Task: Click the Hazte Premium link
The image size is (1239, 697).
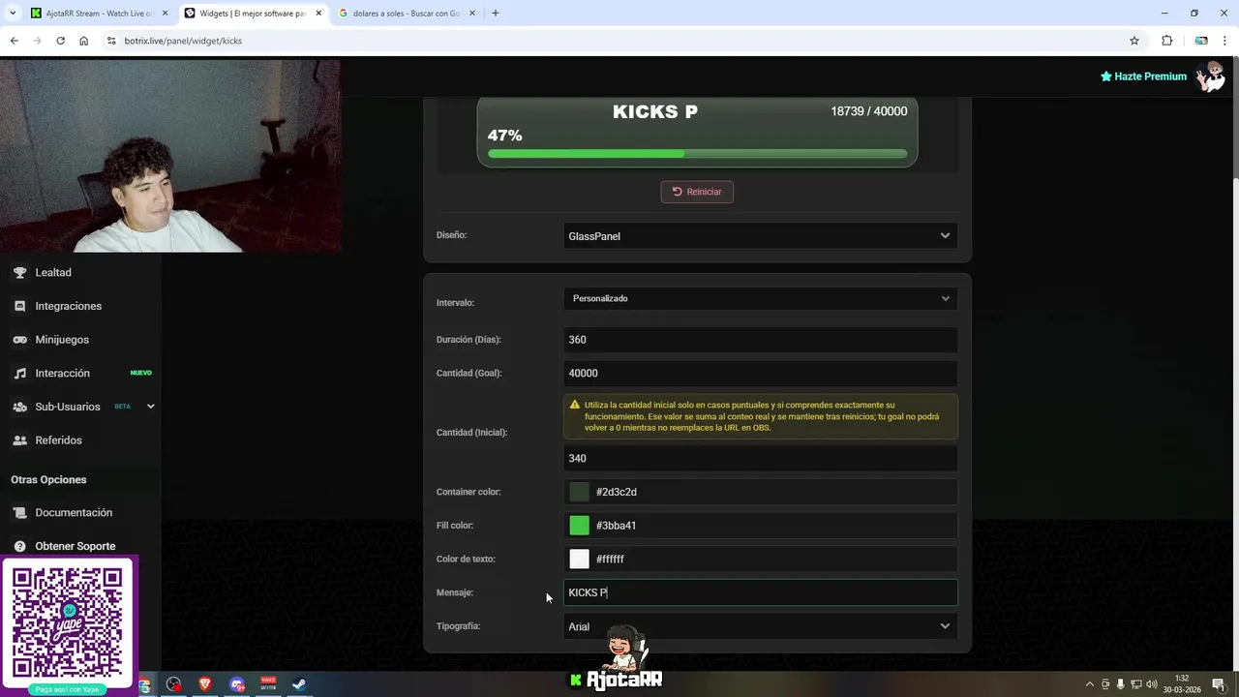Action: [1143, 76]
